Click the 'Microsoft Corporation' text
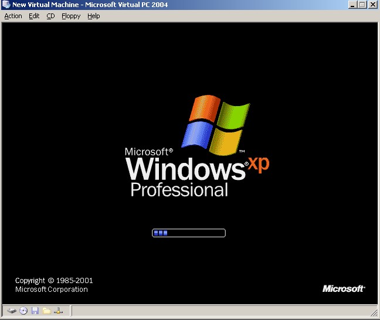The width and height of the screenshot is (380, 320). 52,290
